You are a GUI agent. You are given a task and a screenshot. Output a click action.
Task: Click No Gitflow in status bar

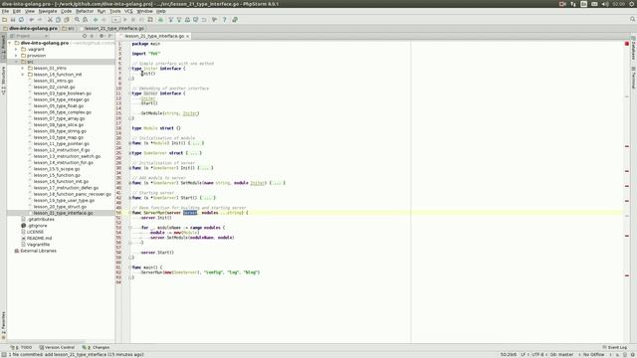(593, 354)
